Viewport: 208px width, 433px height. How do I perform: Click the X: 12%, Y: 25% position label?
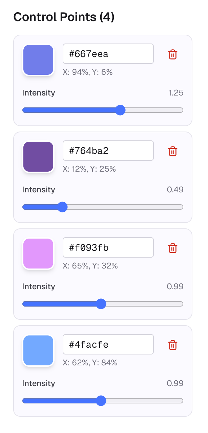coord(89,169)
